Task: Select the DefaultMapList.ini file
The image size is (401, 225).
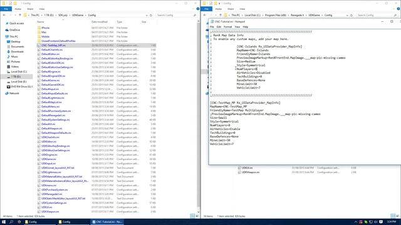Action: (51, 102)
